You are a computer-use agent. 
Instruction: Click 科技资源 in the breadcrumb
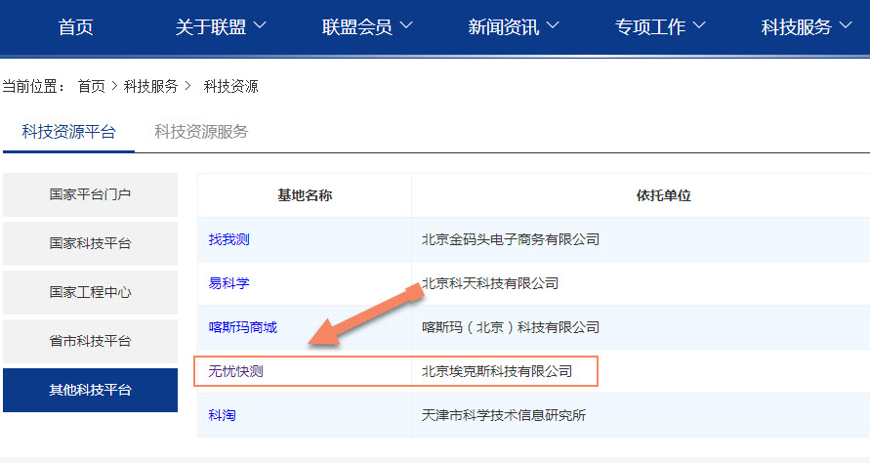tap(230, 86)
